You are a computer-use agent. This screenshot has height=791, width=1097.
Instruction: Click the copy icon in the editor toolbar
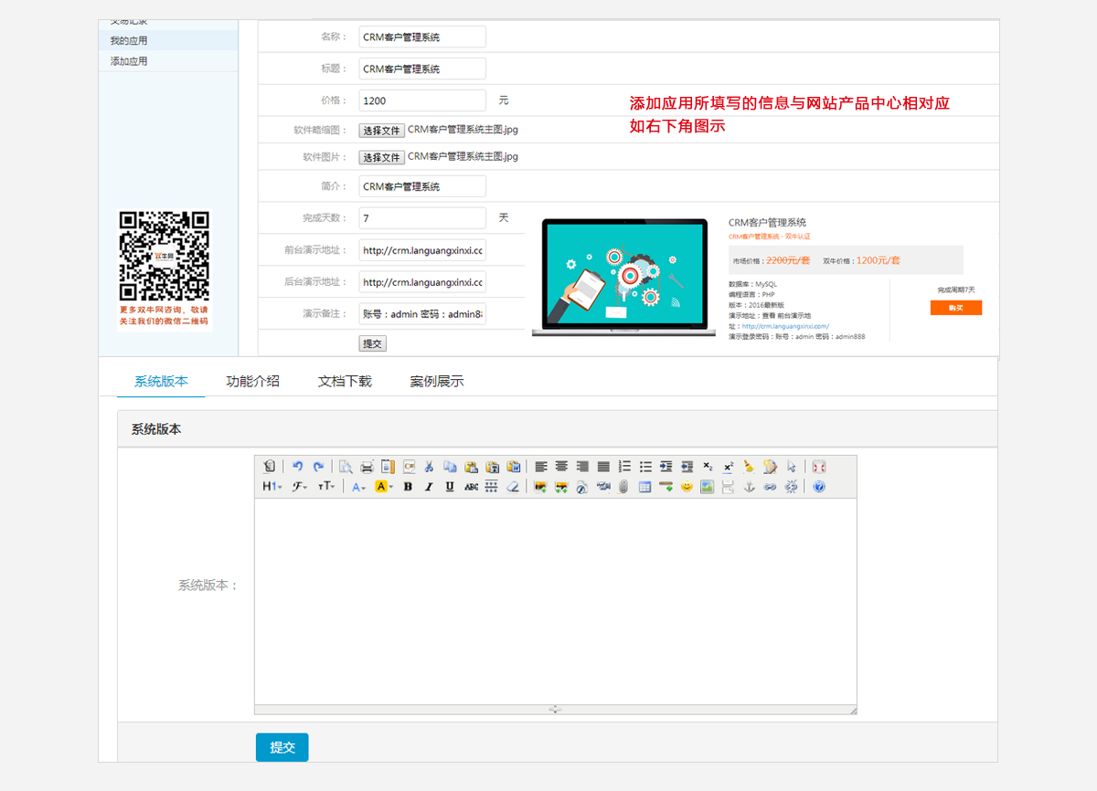(450, 466)
